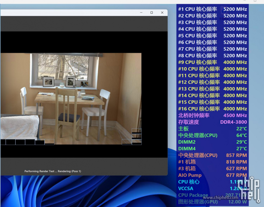This screenshot has width=264, height=207.
Task: Click the rendered room scene image
Action: tap(71, 99)
